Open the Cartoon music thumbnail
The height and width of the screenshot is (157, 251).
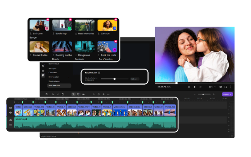[107, 25]
